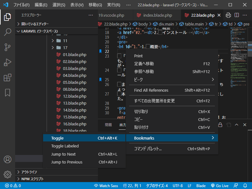Open the Search view in activity bar
This screenshot has height=189, width=252.
click(8, 32)
